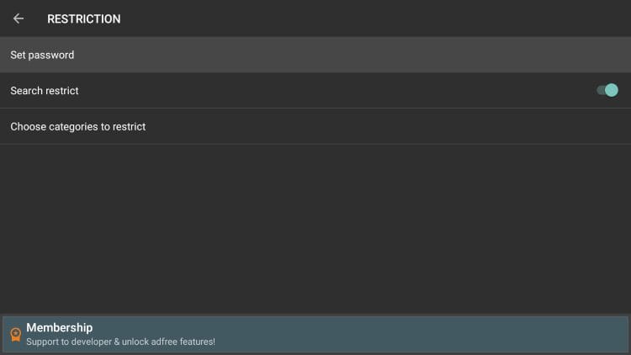
Task: Toggle the Search restrict switch off
Action: [607, 90]
